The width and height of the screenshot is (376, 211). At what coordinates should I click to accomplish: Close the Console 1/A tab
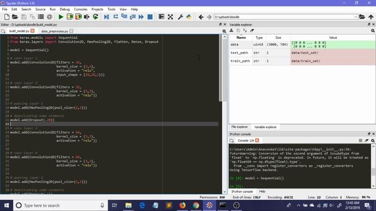tap(257, 140)
